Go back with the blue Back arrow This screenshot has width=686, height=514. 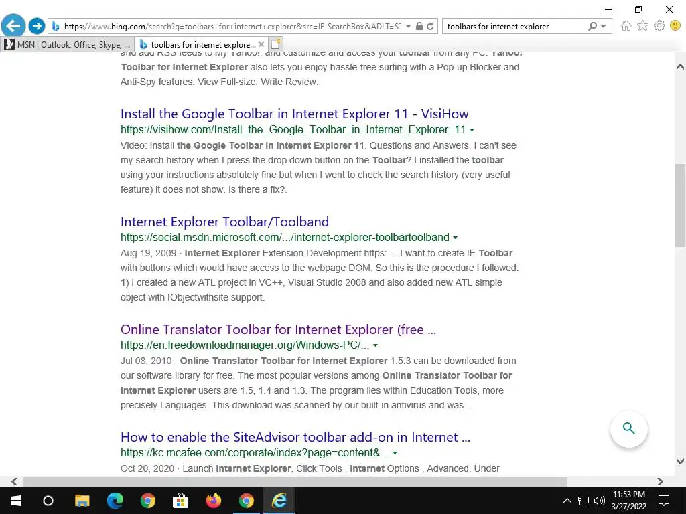tap(13, 26)
